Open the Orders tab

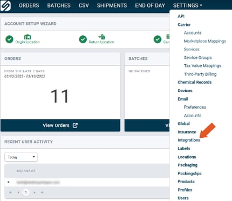[29, 5]
